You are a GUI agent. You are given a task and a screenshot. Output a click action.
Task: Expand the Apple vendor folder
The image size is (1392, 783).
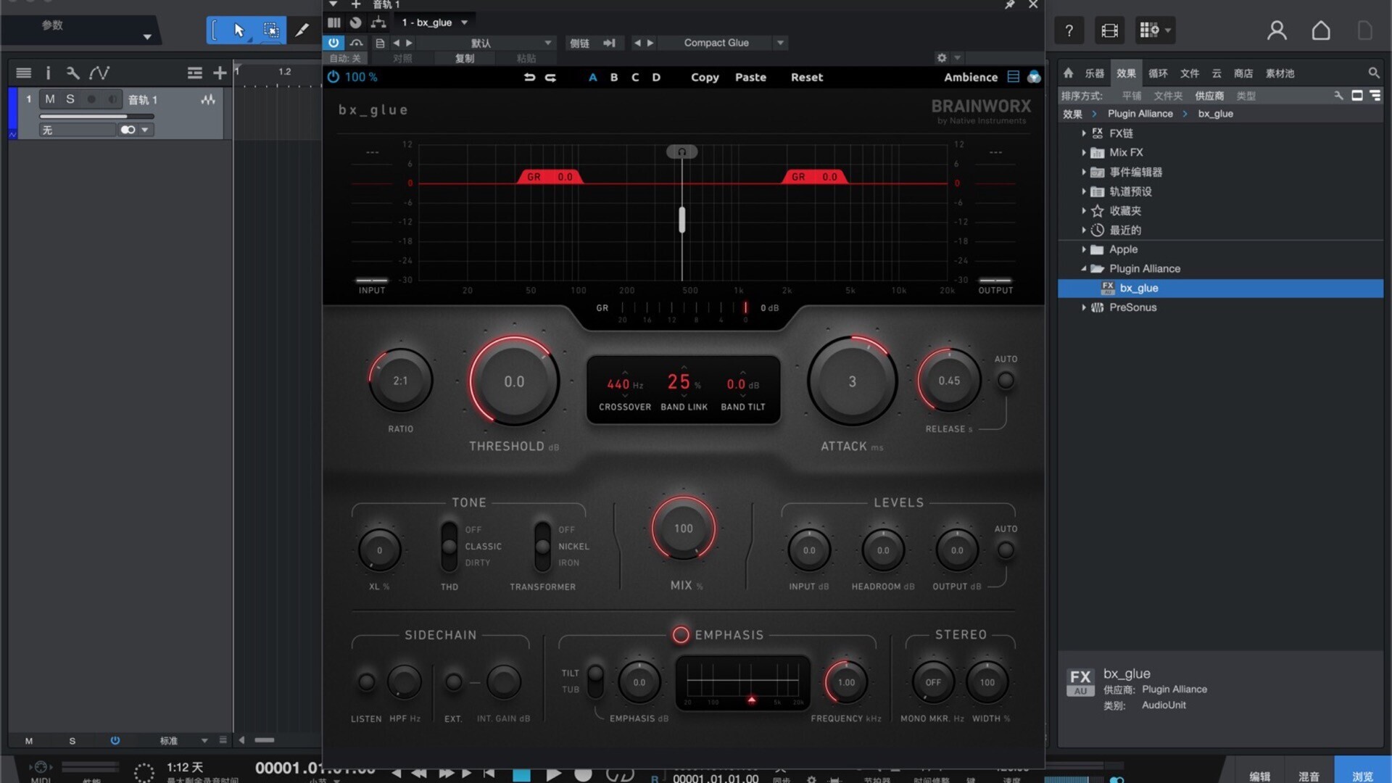click(1084, 249)
